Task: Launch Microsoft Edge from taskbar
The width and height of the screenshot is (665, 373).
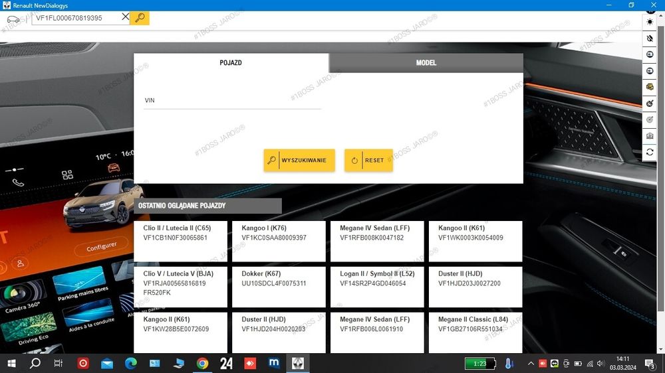Action: [x=130, y=363]
